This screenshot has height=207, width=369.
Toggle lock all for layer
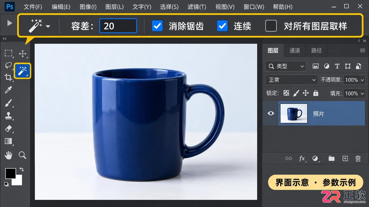pos(316,93)
